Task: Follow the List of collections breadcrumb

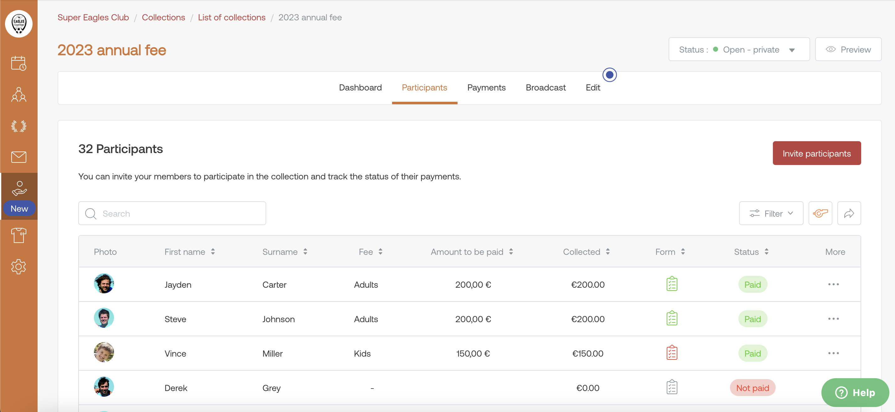Action: tap(231, 17)
